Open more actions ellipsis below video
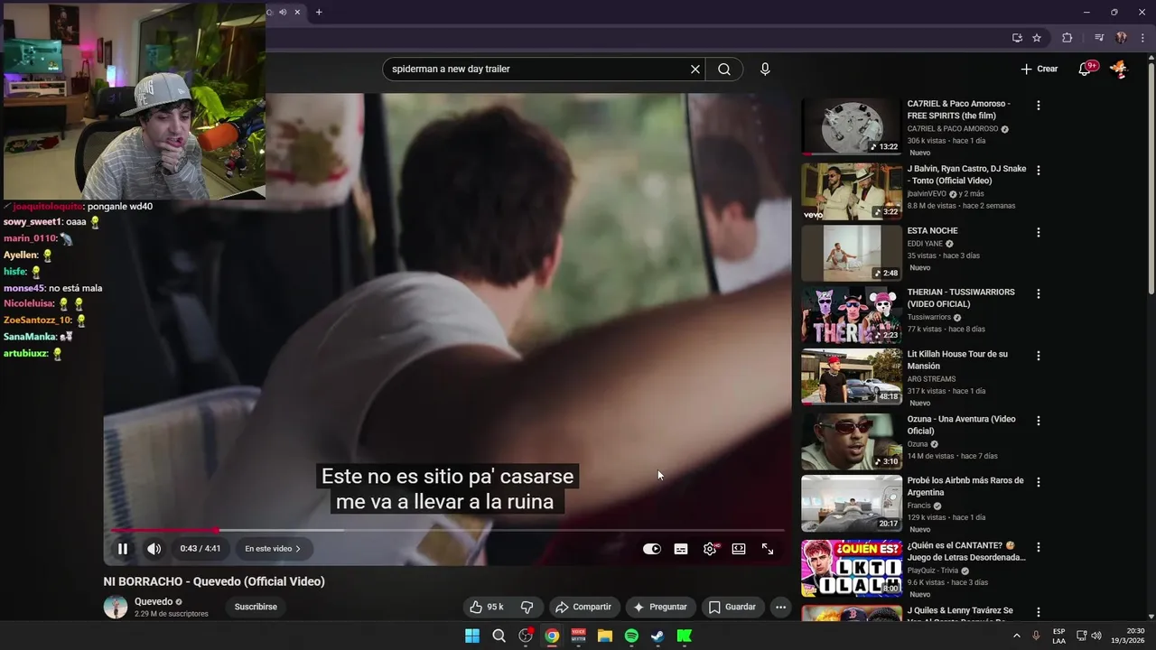This screenshot has height=650, width=1156. coord(781,607)
